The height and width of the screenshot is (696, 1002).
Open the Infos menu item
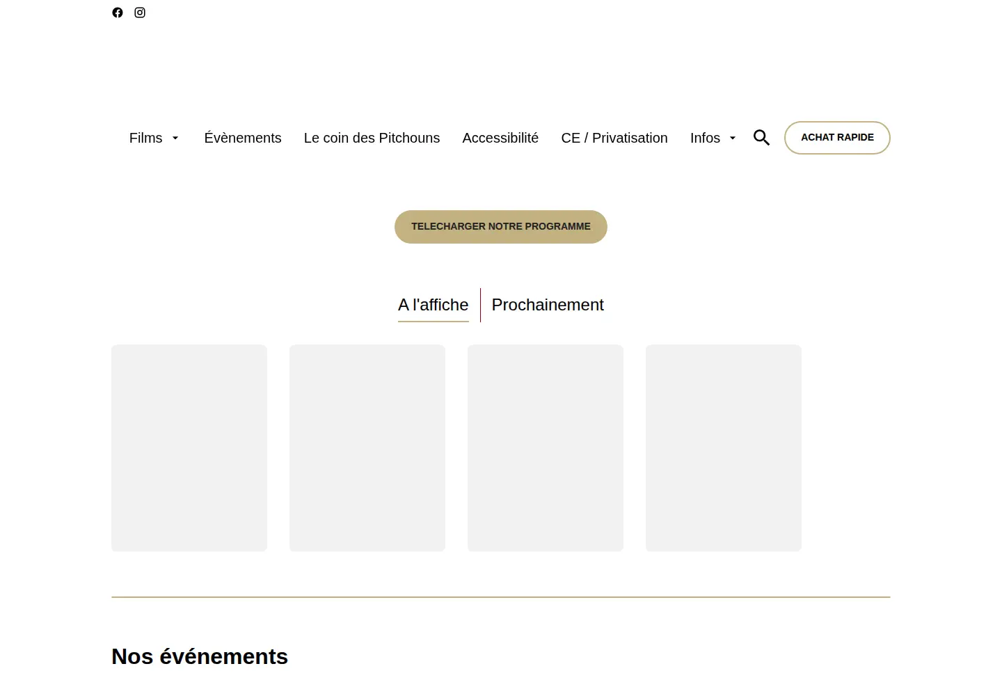[x=705, y=138]
